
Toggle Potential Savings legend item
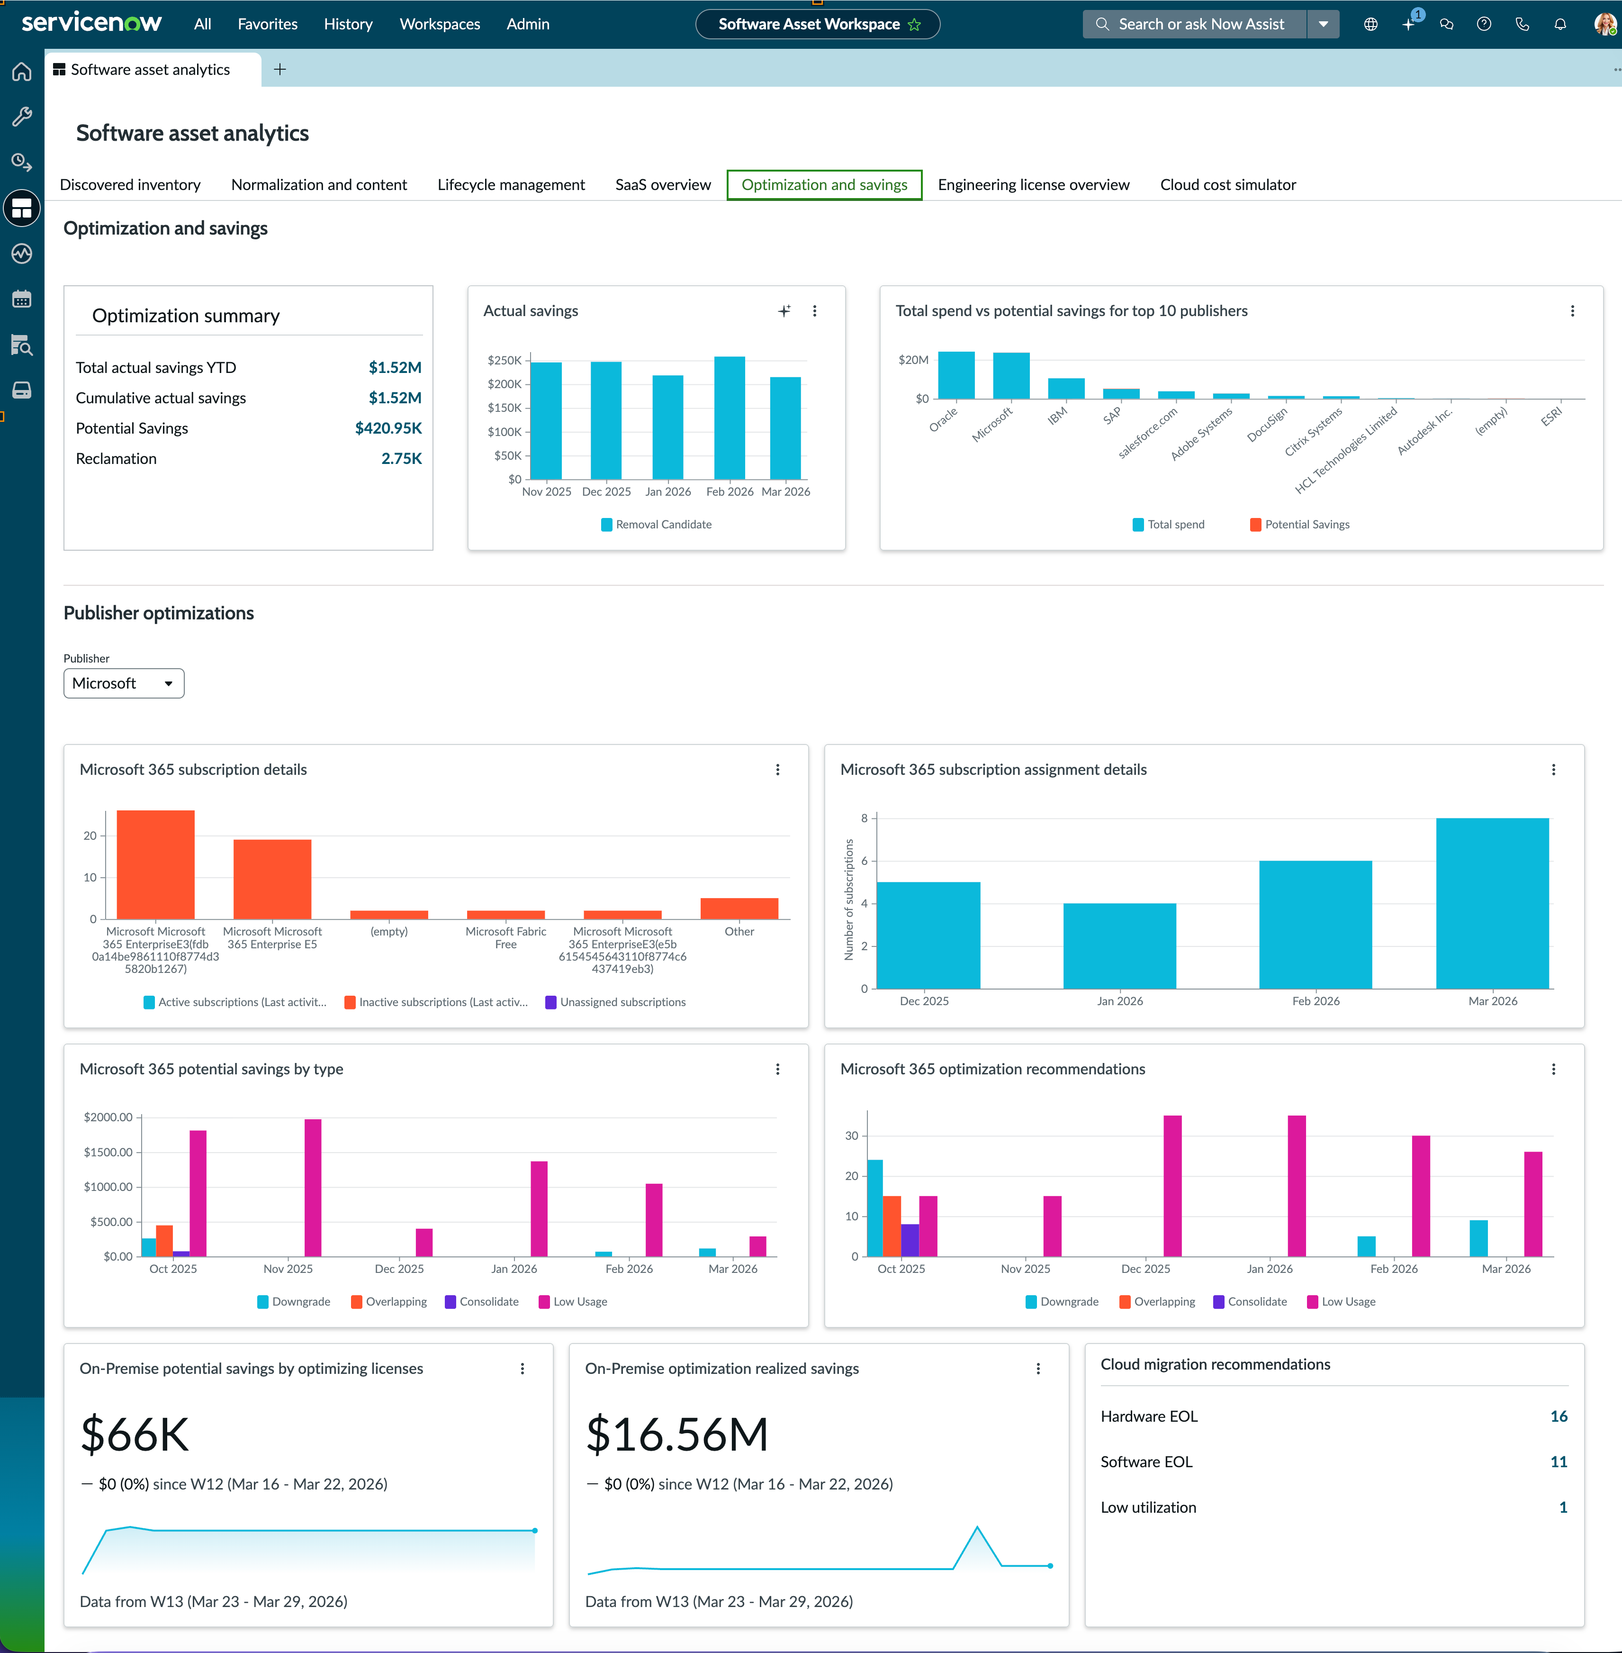pyautogui.click(x=1299, y=525)
